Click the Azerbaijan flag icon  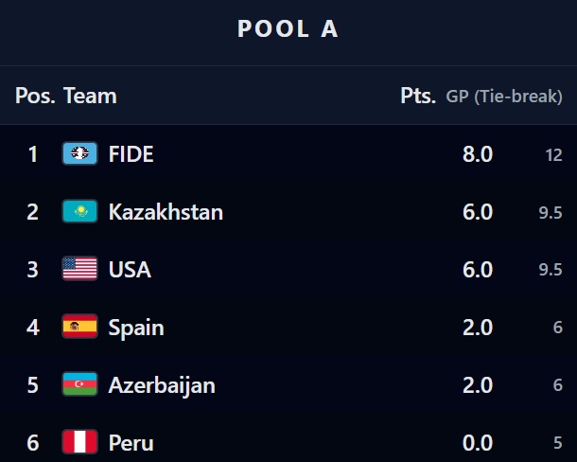point(79,384)
